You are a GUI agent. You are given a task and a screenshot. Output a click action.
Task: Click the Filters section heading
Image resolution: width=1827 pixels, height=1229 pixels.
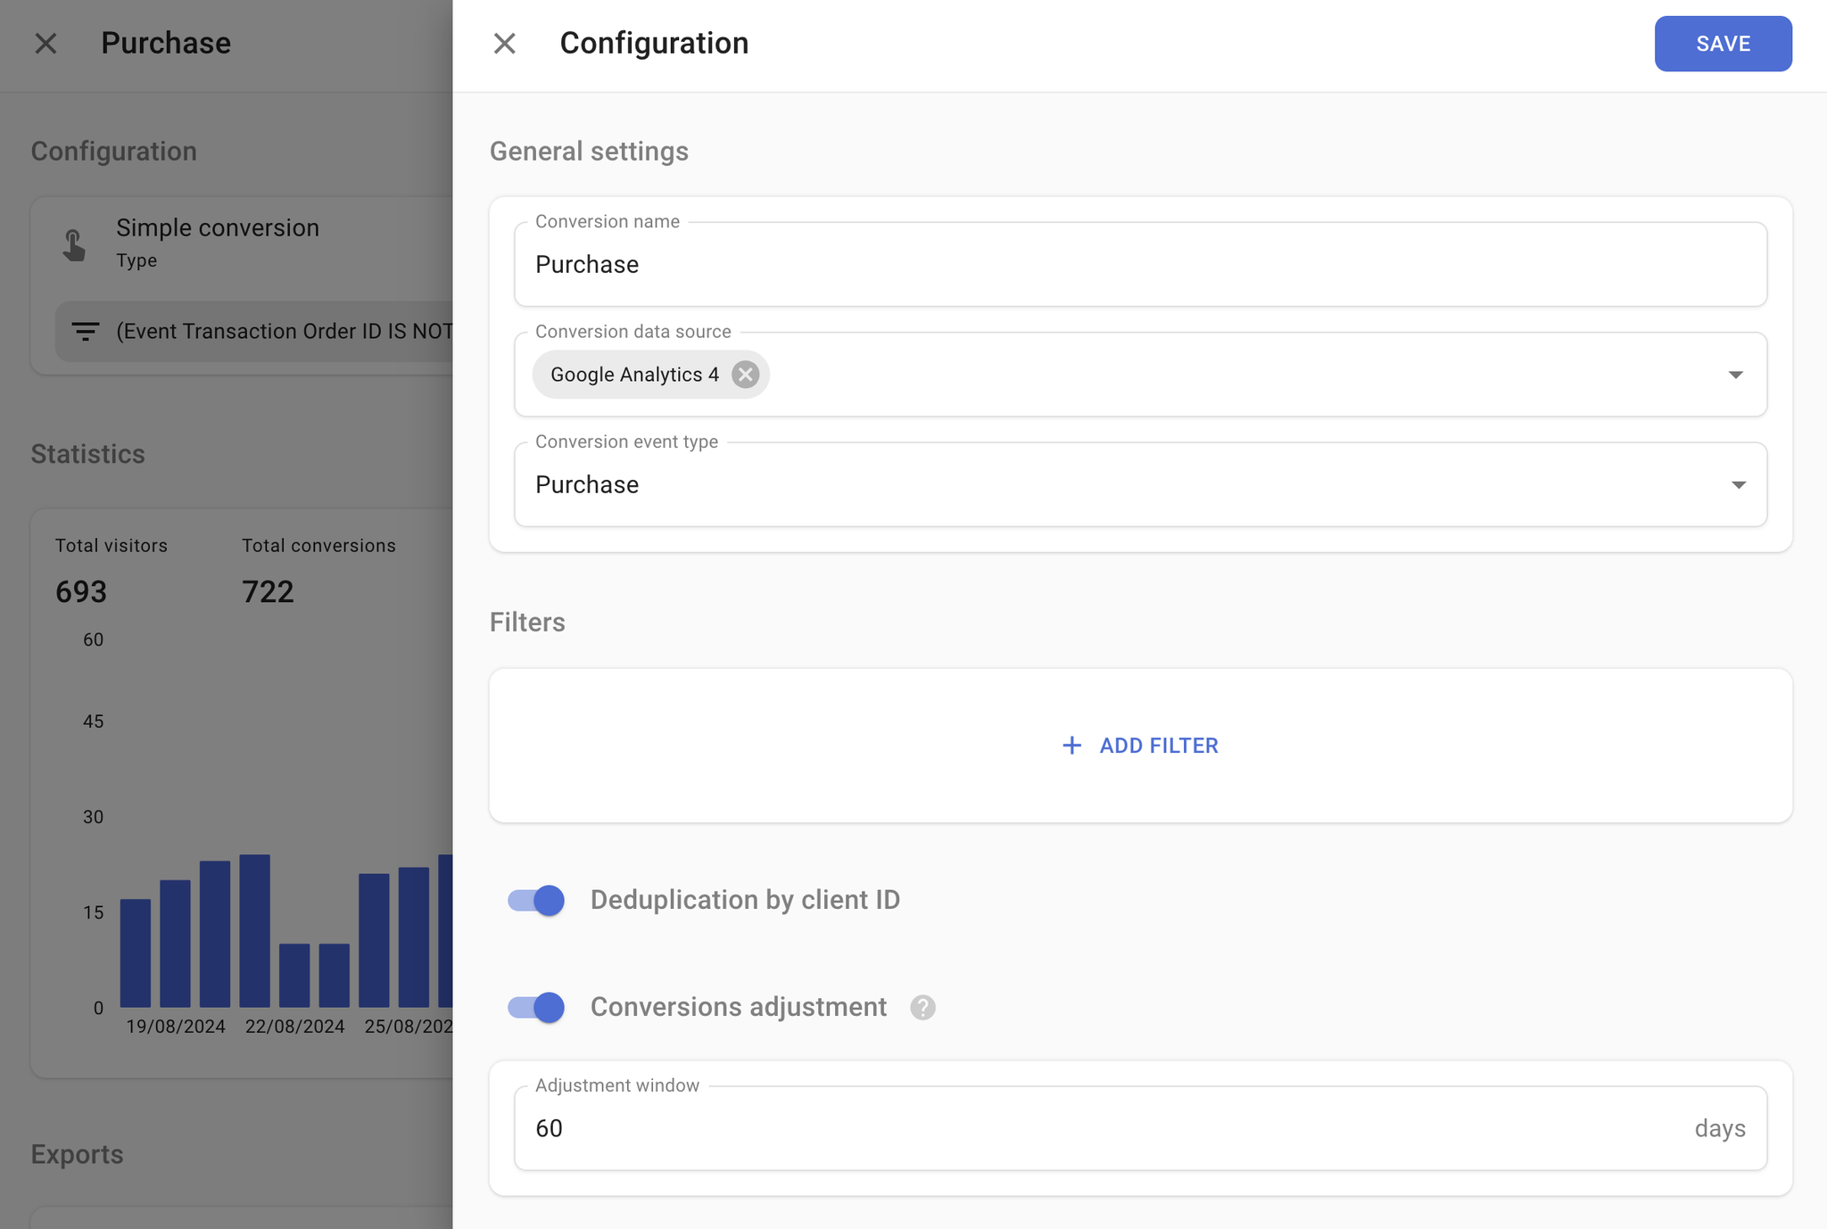pyautogui.click(x=527, y=622)
